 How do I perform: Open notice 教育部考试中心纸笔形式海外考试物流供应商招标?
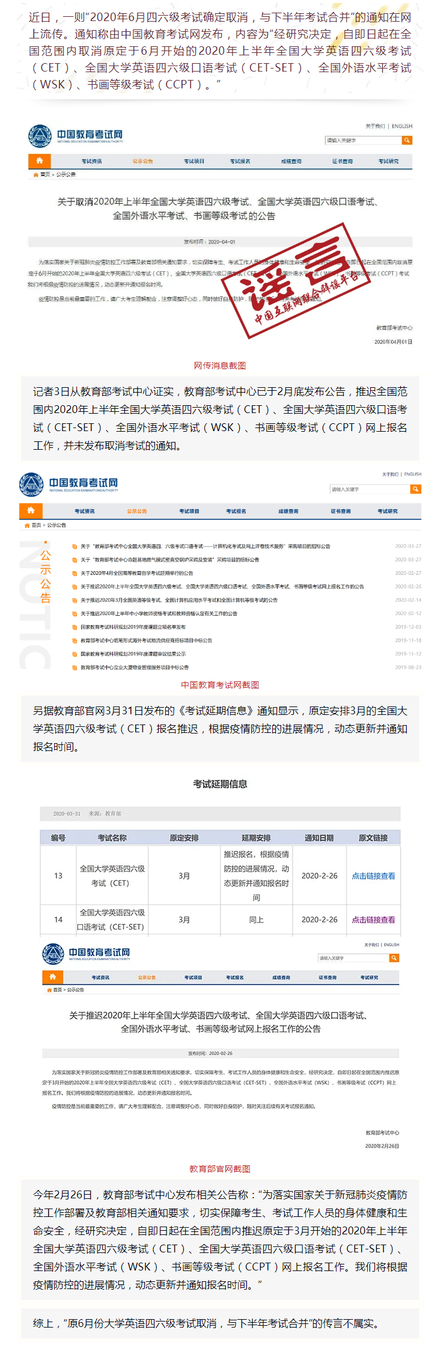click(146, 640)
